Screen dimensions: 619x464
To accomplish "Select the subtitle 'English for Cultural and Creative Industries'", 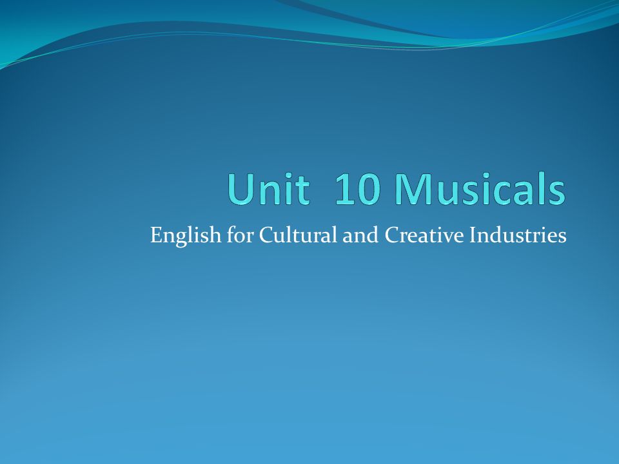I will pyautogui.click(x=358, y=236).
